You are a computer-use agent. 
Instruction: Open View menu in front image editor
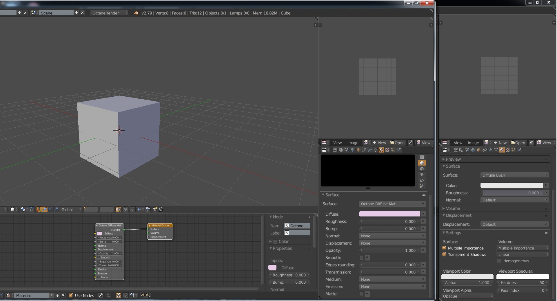[x=337, y=143]
